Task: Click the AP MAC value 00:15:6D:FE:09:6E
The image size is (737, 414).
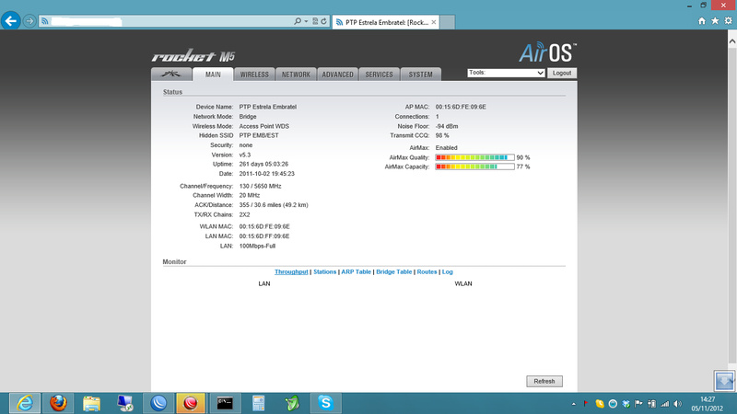Action: (461, 107)
